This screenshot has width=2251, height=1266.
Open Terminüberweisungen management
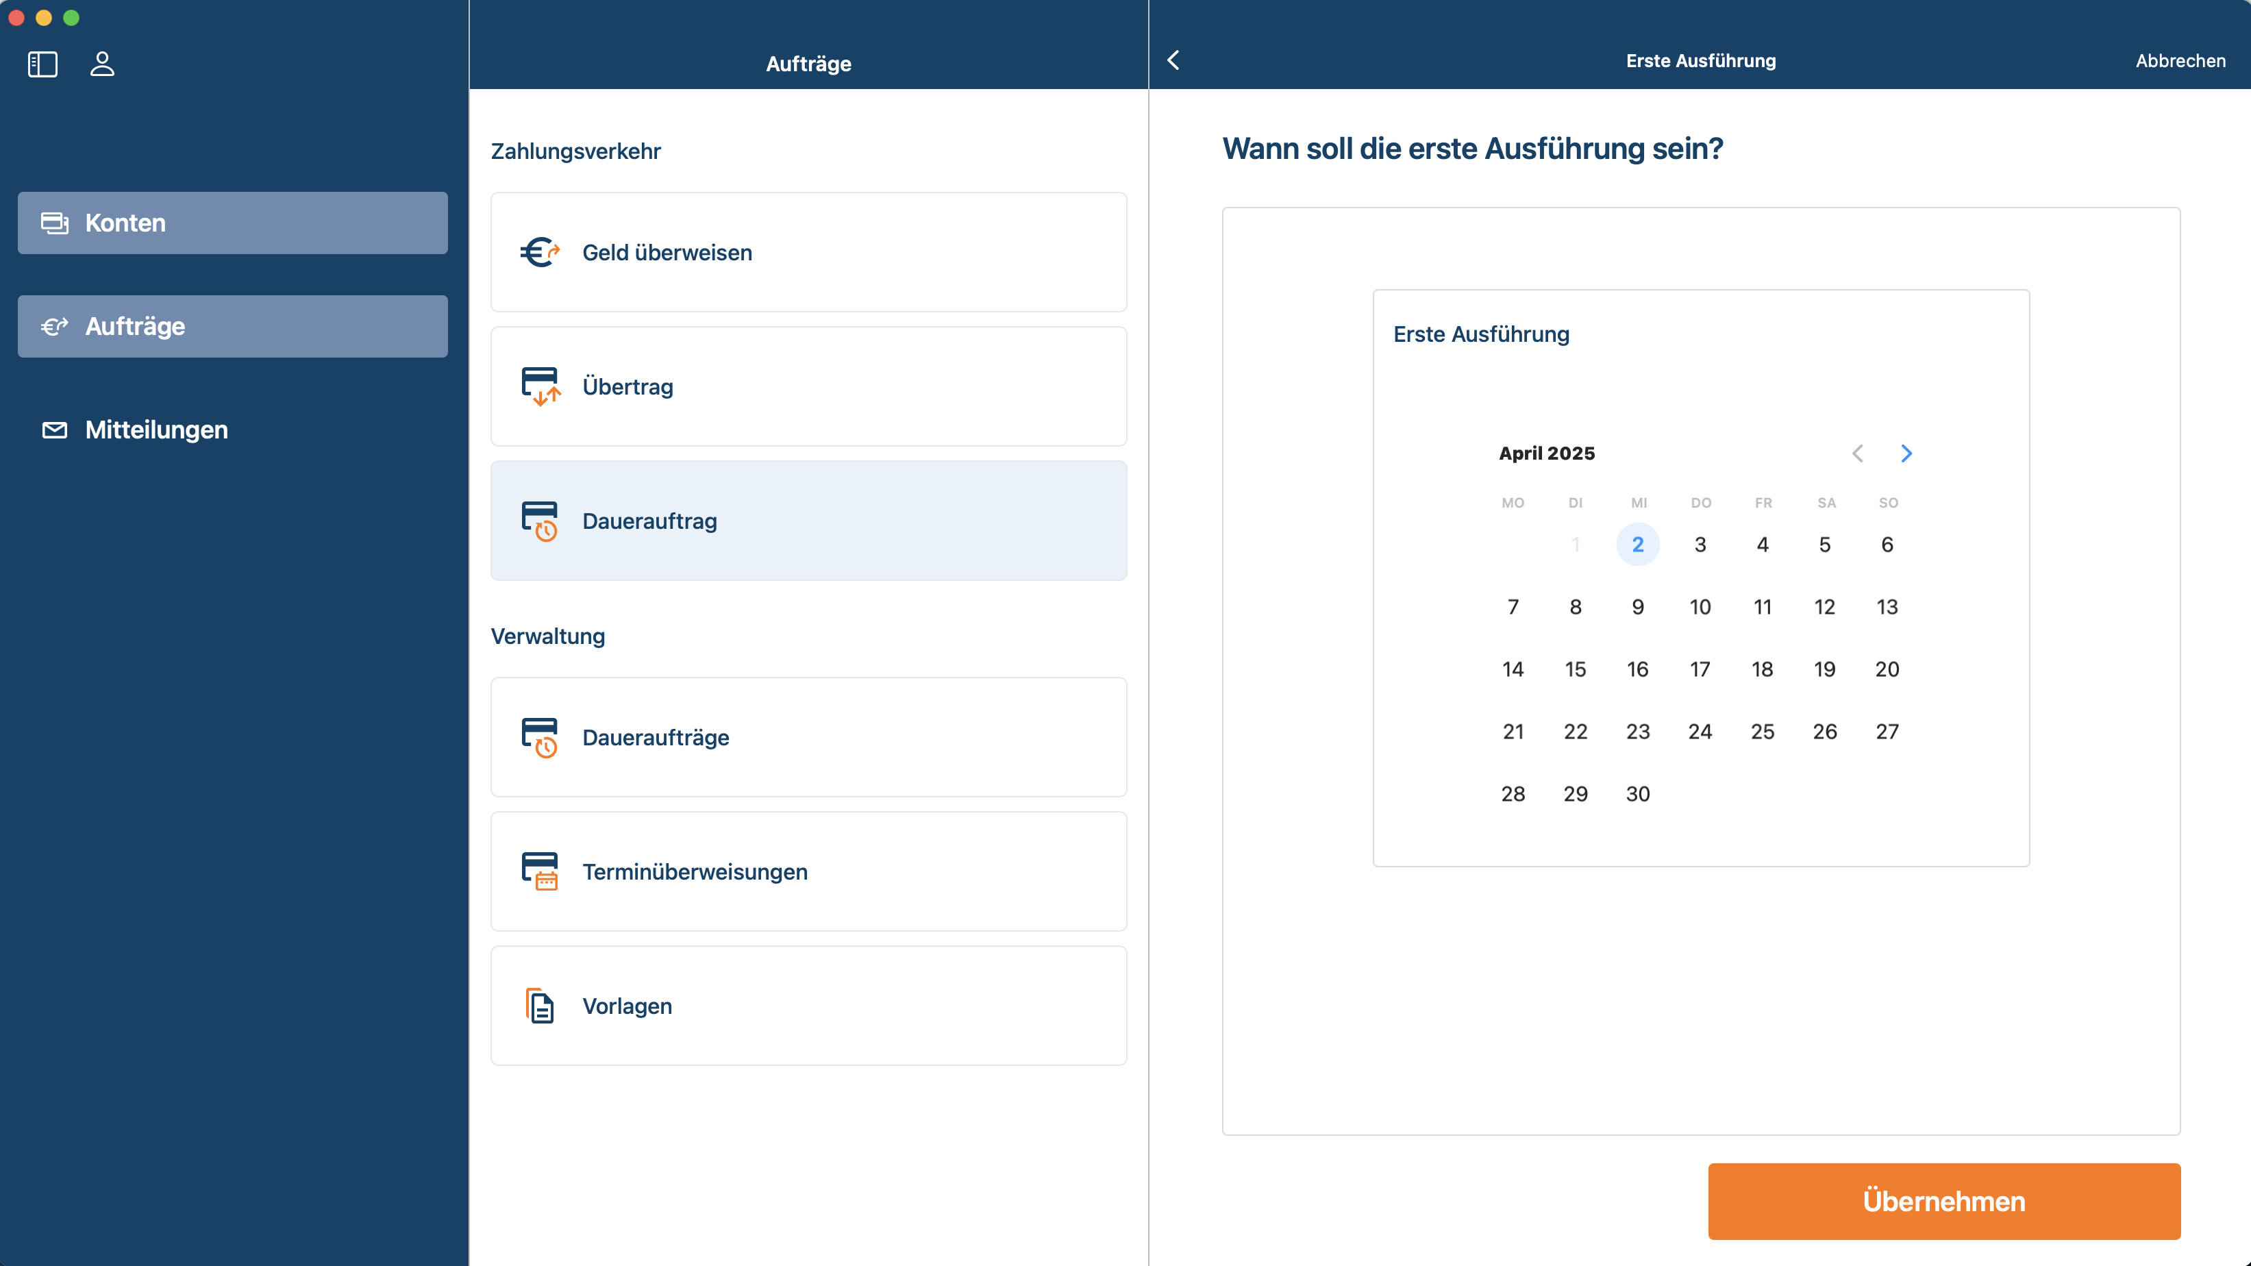pos(808,871)
